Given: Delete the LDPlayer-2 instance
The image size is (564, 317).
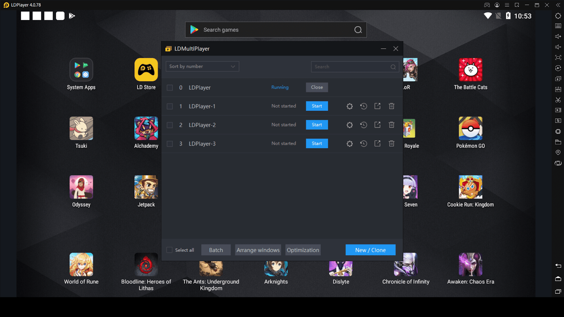Looking at the screenshot, I should tap(391, 125).
